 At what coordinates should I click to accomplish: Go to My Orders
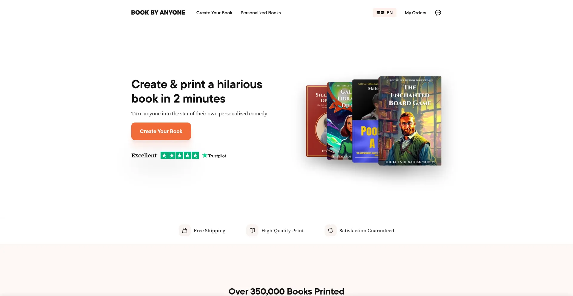(x=415, y=13)
